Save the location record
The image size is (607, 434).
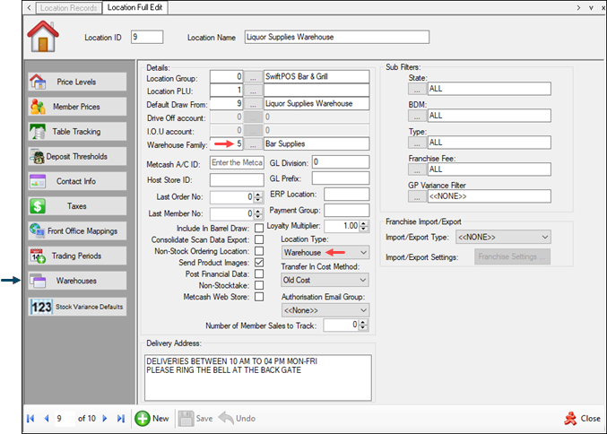click(x=195, y=419)
